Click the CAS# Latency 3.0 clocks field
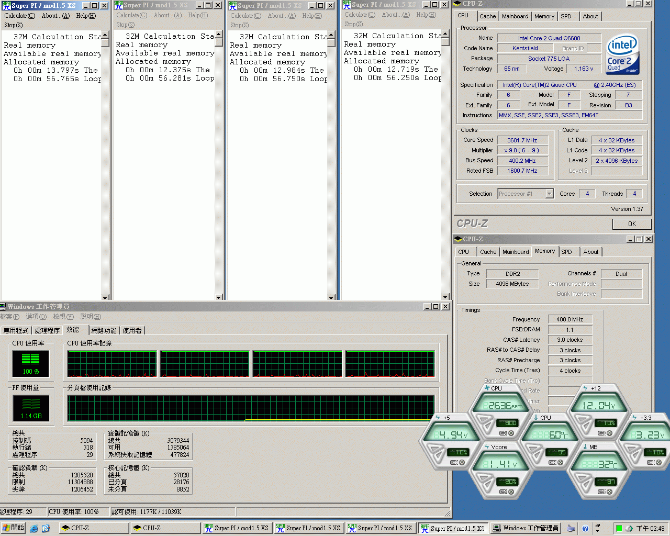Image resolution: width=670 pixels, height=536 pixels. click(x=569, y=340)
